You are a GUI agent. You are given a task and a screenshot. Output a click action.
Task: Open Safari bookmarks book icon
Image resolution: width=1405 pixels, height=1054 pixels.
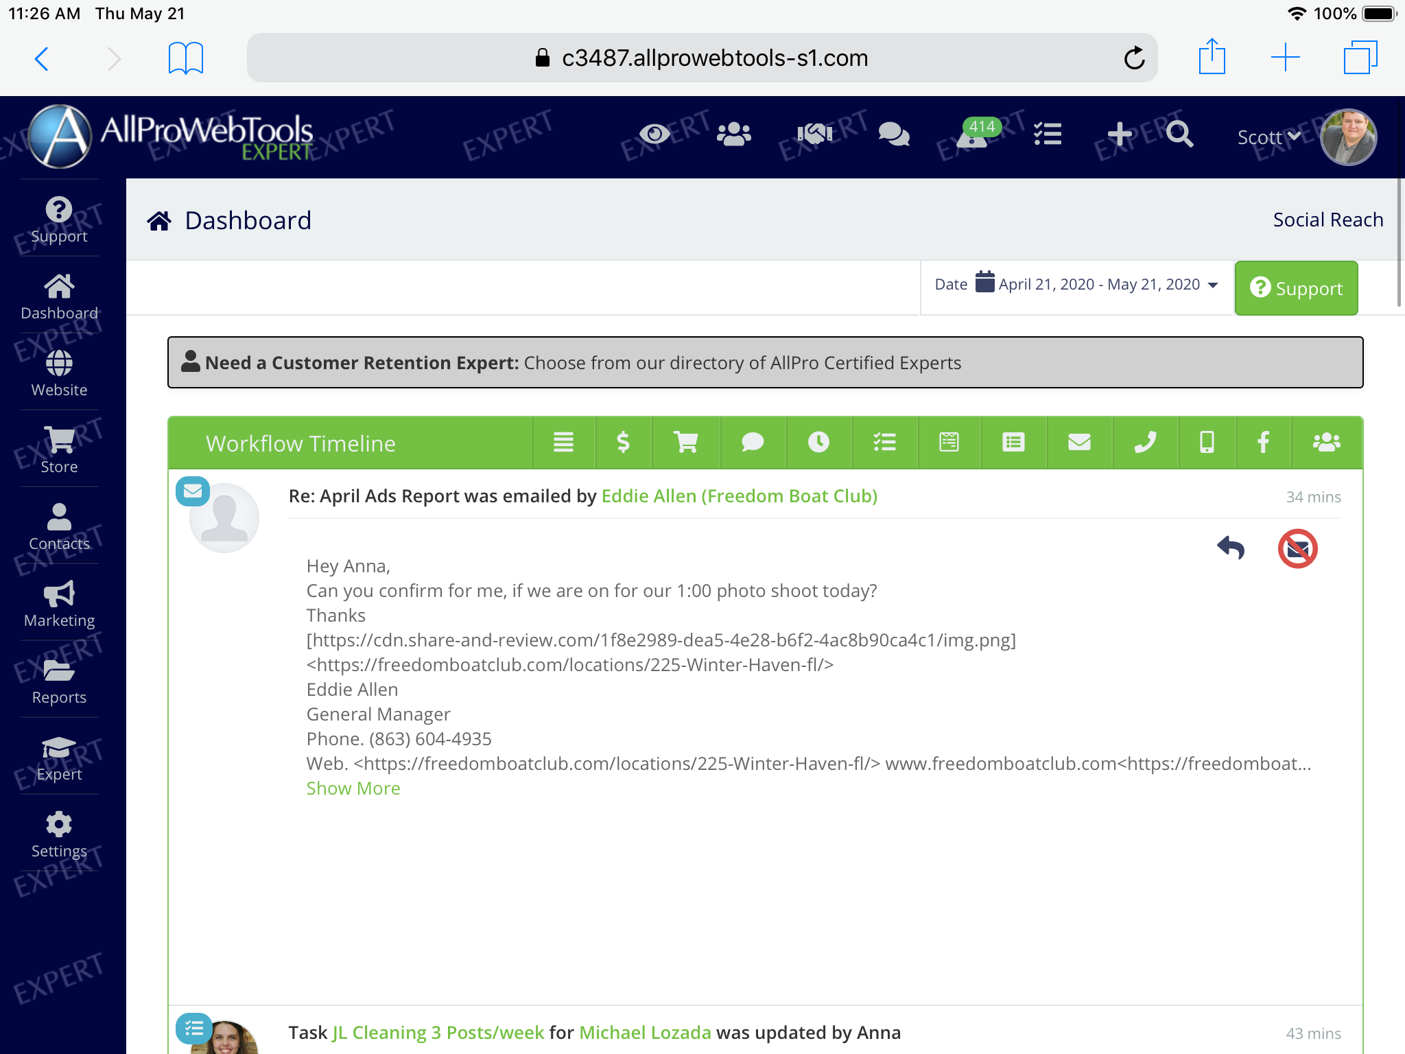[186, 58]
